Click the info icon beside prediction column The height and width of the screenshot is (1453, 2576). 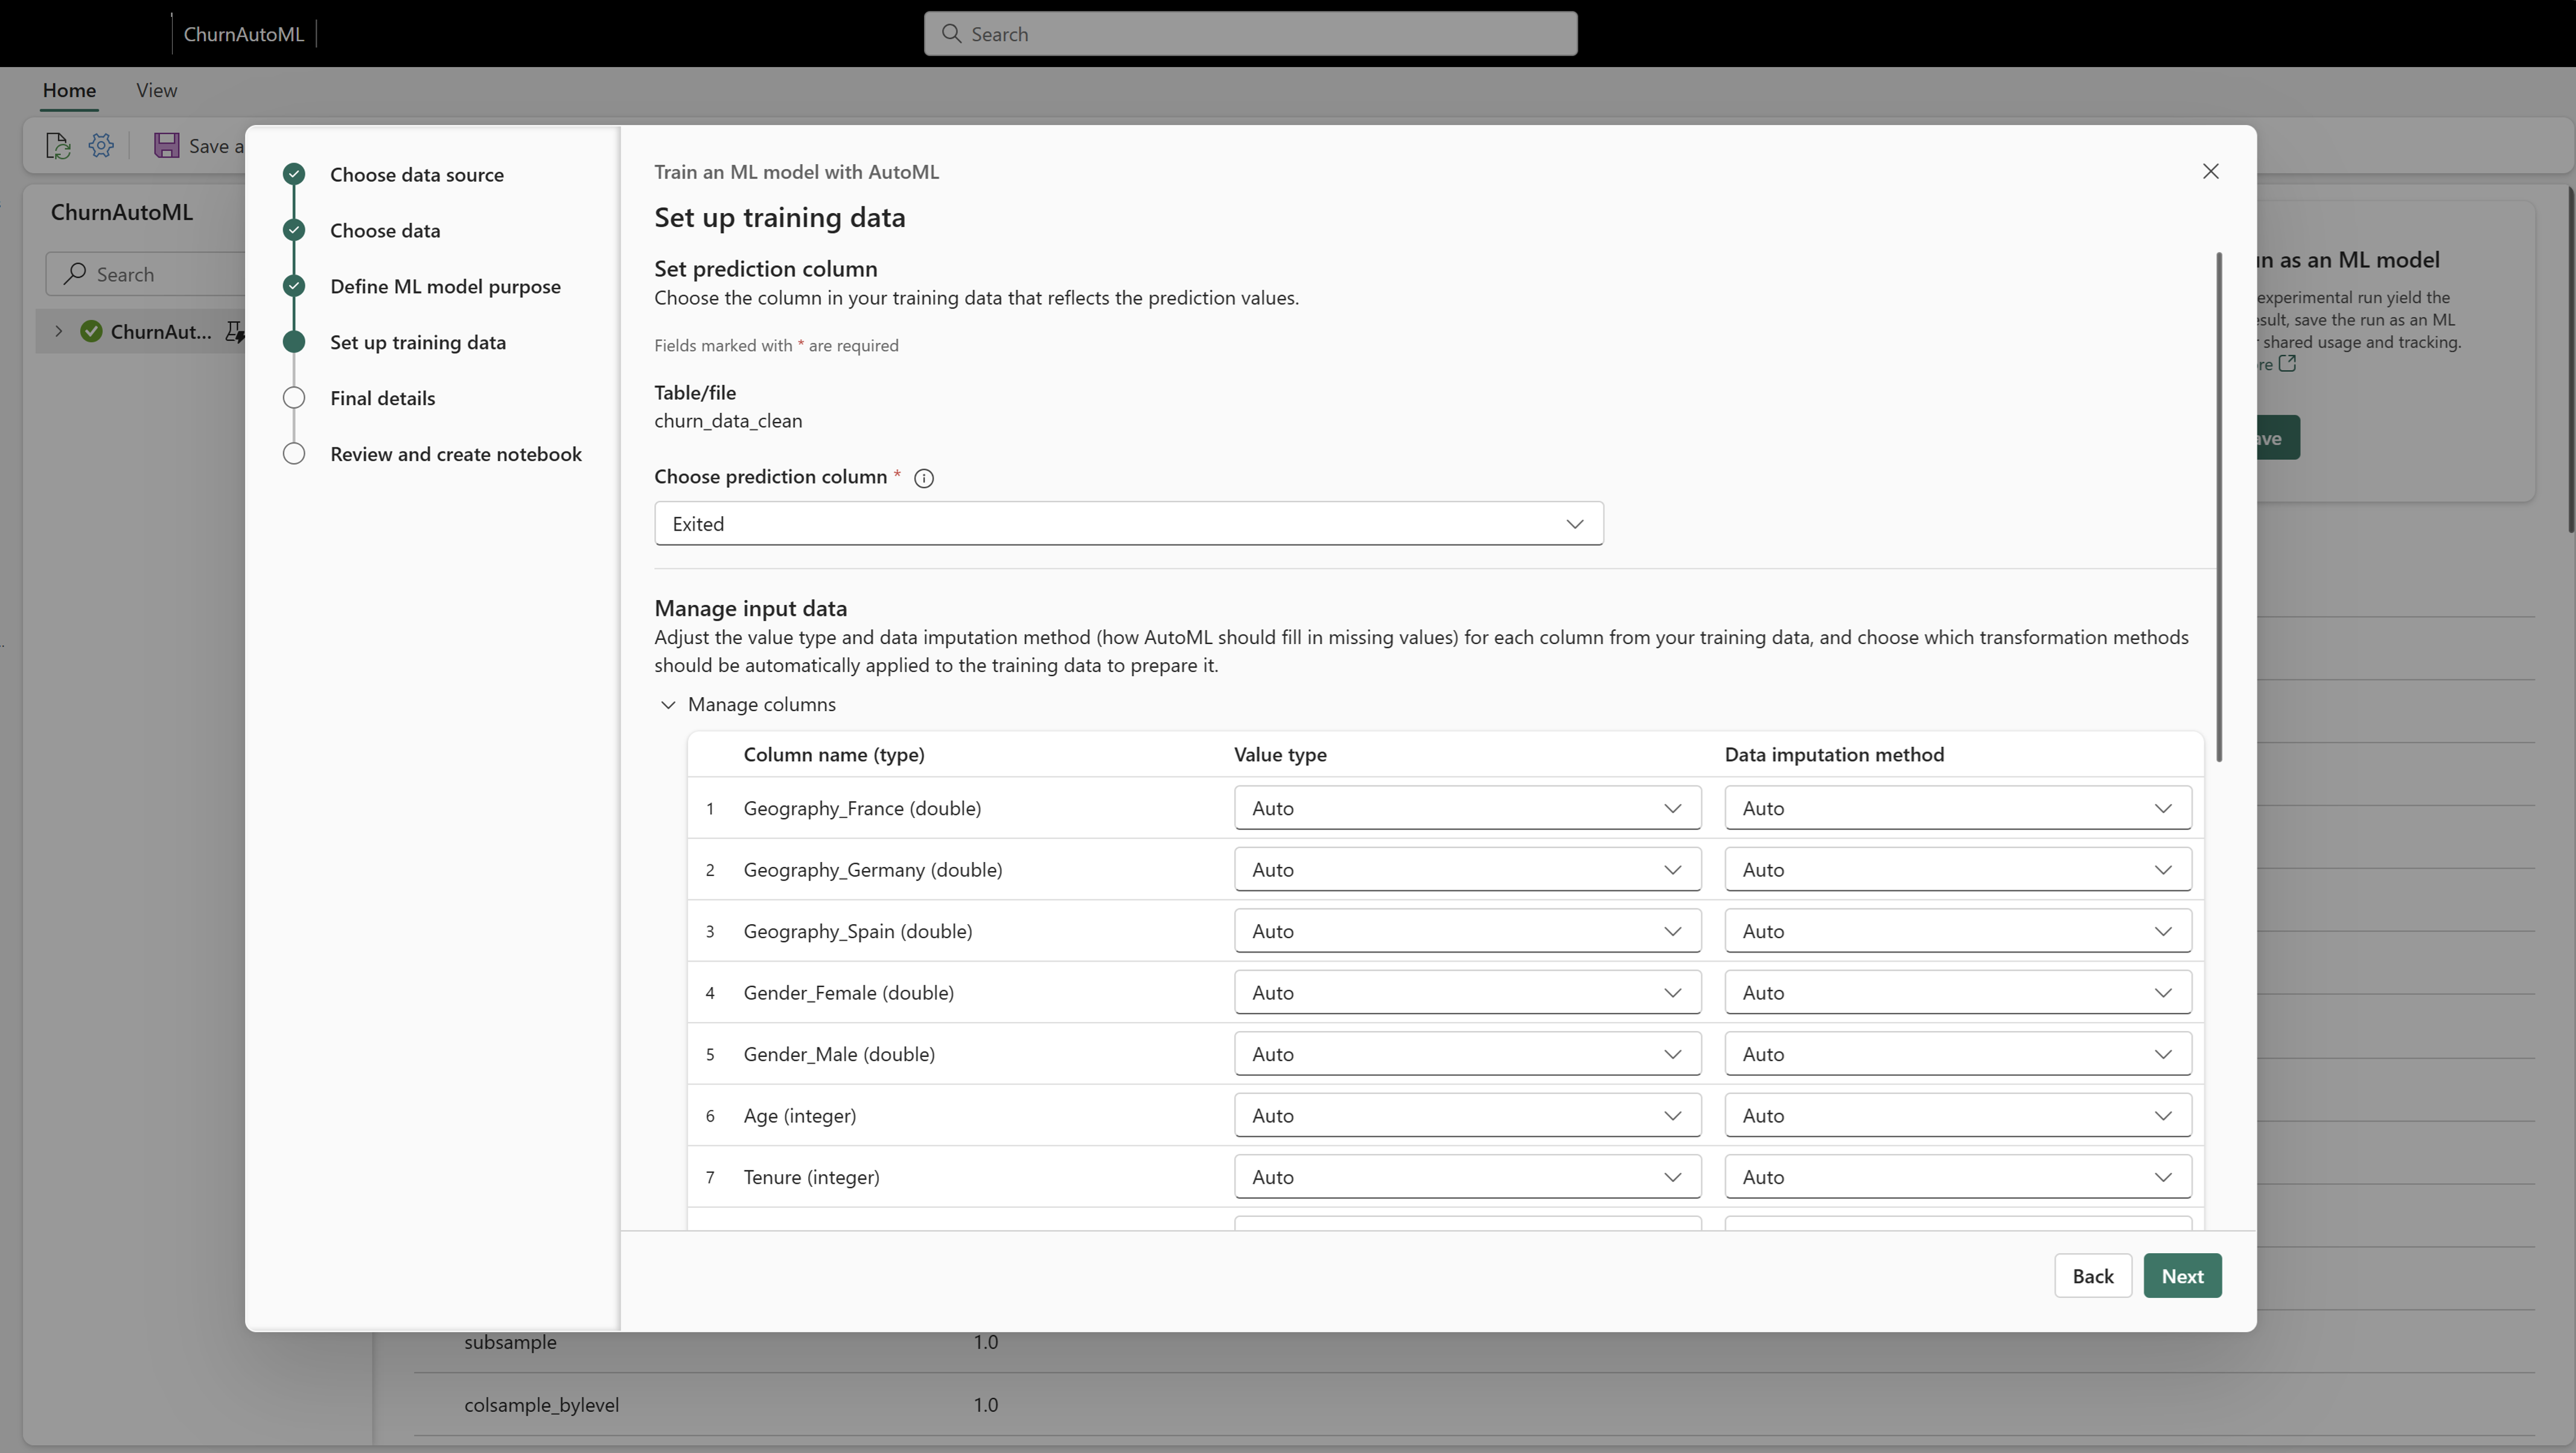[924, 478]
